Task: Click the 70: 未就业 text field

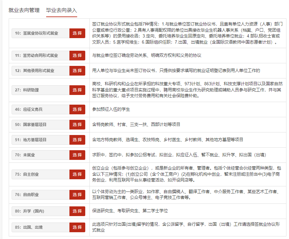Action: click(41, 155)
